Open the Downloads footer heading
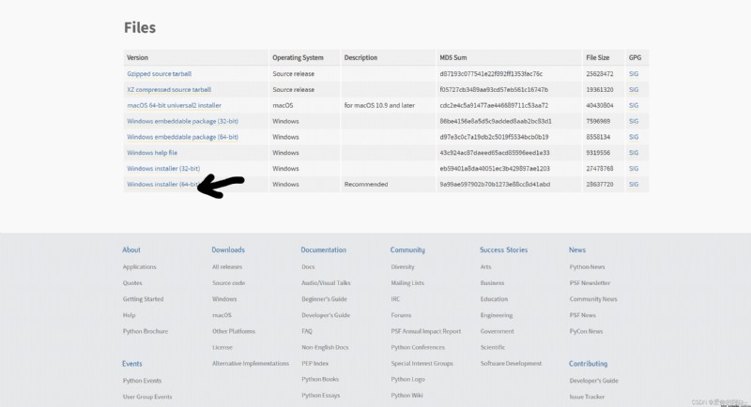 (x=228, y=249)
